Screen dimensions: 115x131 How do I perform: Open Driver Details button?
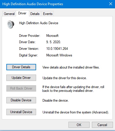pos(21,67)
